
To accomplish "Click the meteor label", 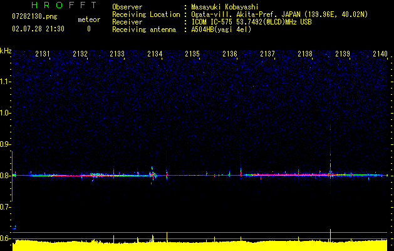I will [x=89, y=19].
